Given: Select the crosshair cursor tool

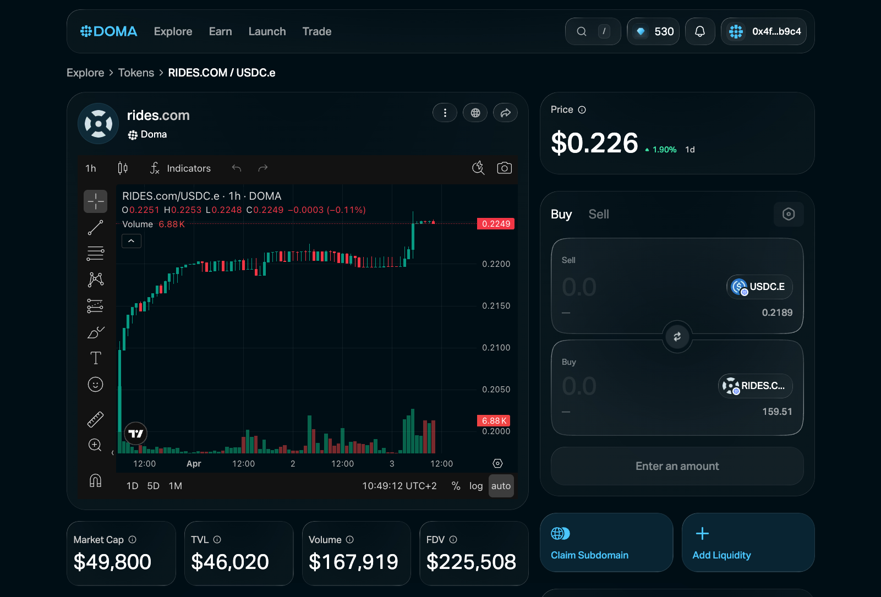Looking at the screenshot, I should click(x=96, y=201).
